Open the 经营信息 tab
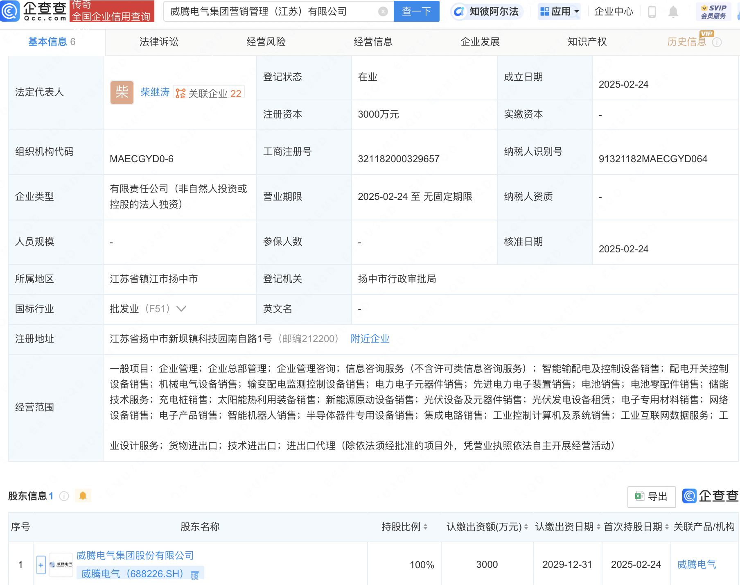This screenshot has height=585, width=740. click(373, 42)
